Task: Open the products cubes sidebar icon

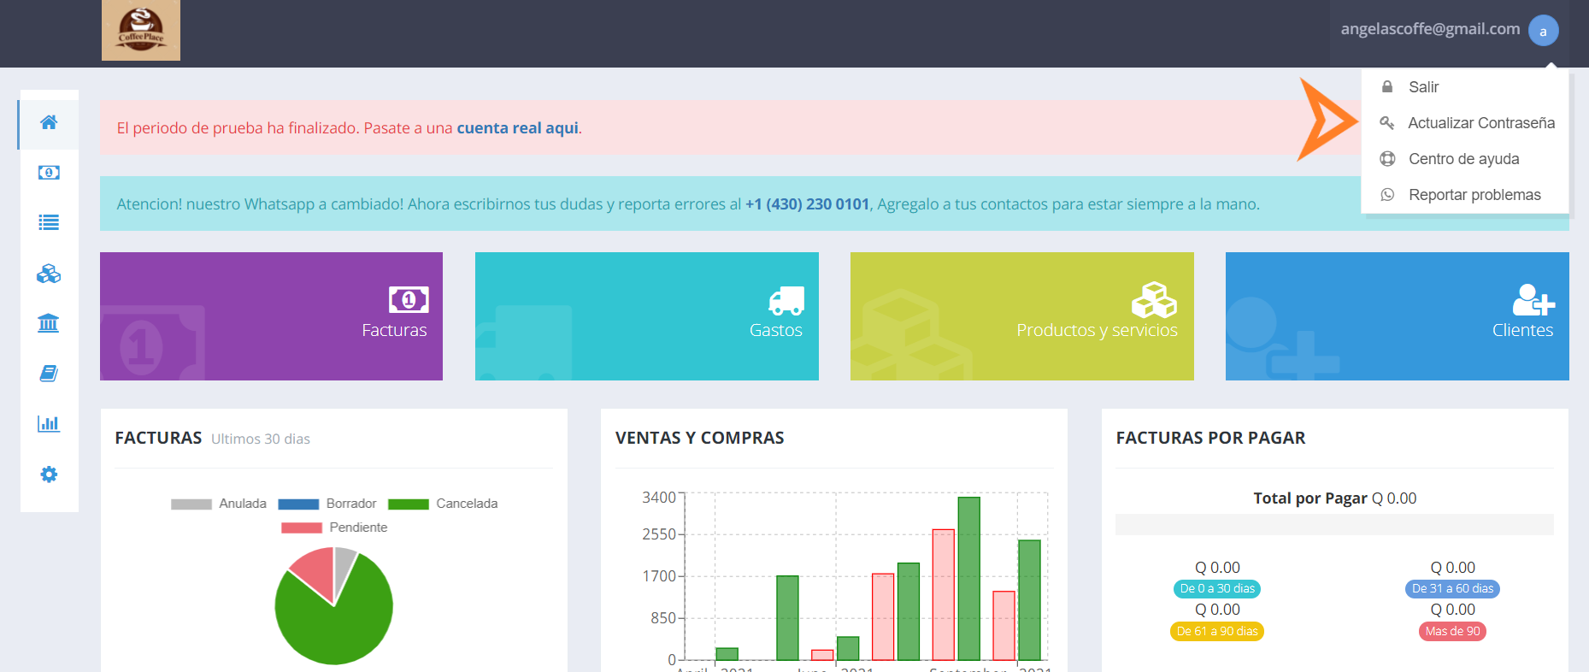Action: click(49, 274)
